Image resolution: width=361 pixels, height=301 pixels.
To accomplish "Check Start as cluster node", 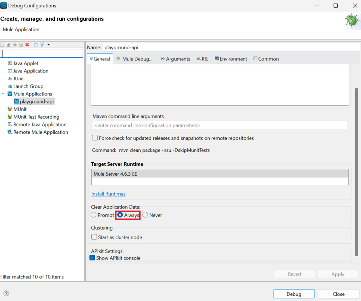I will coord(94,237).
